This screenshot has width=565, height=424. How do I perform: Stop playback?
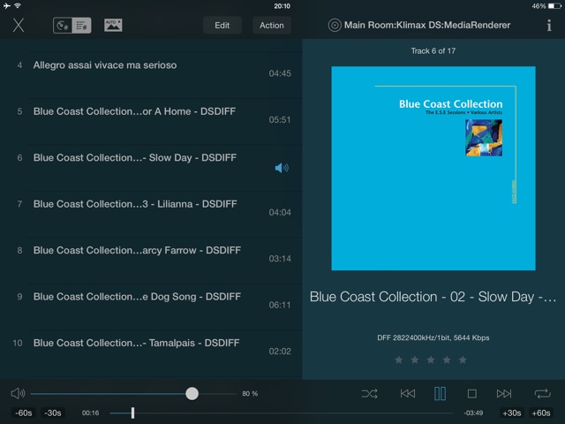pyautogui.click(x=472, y=393)
